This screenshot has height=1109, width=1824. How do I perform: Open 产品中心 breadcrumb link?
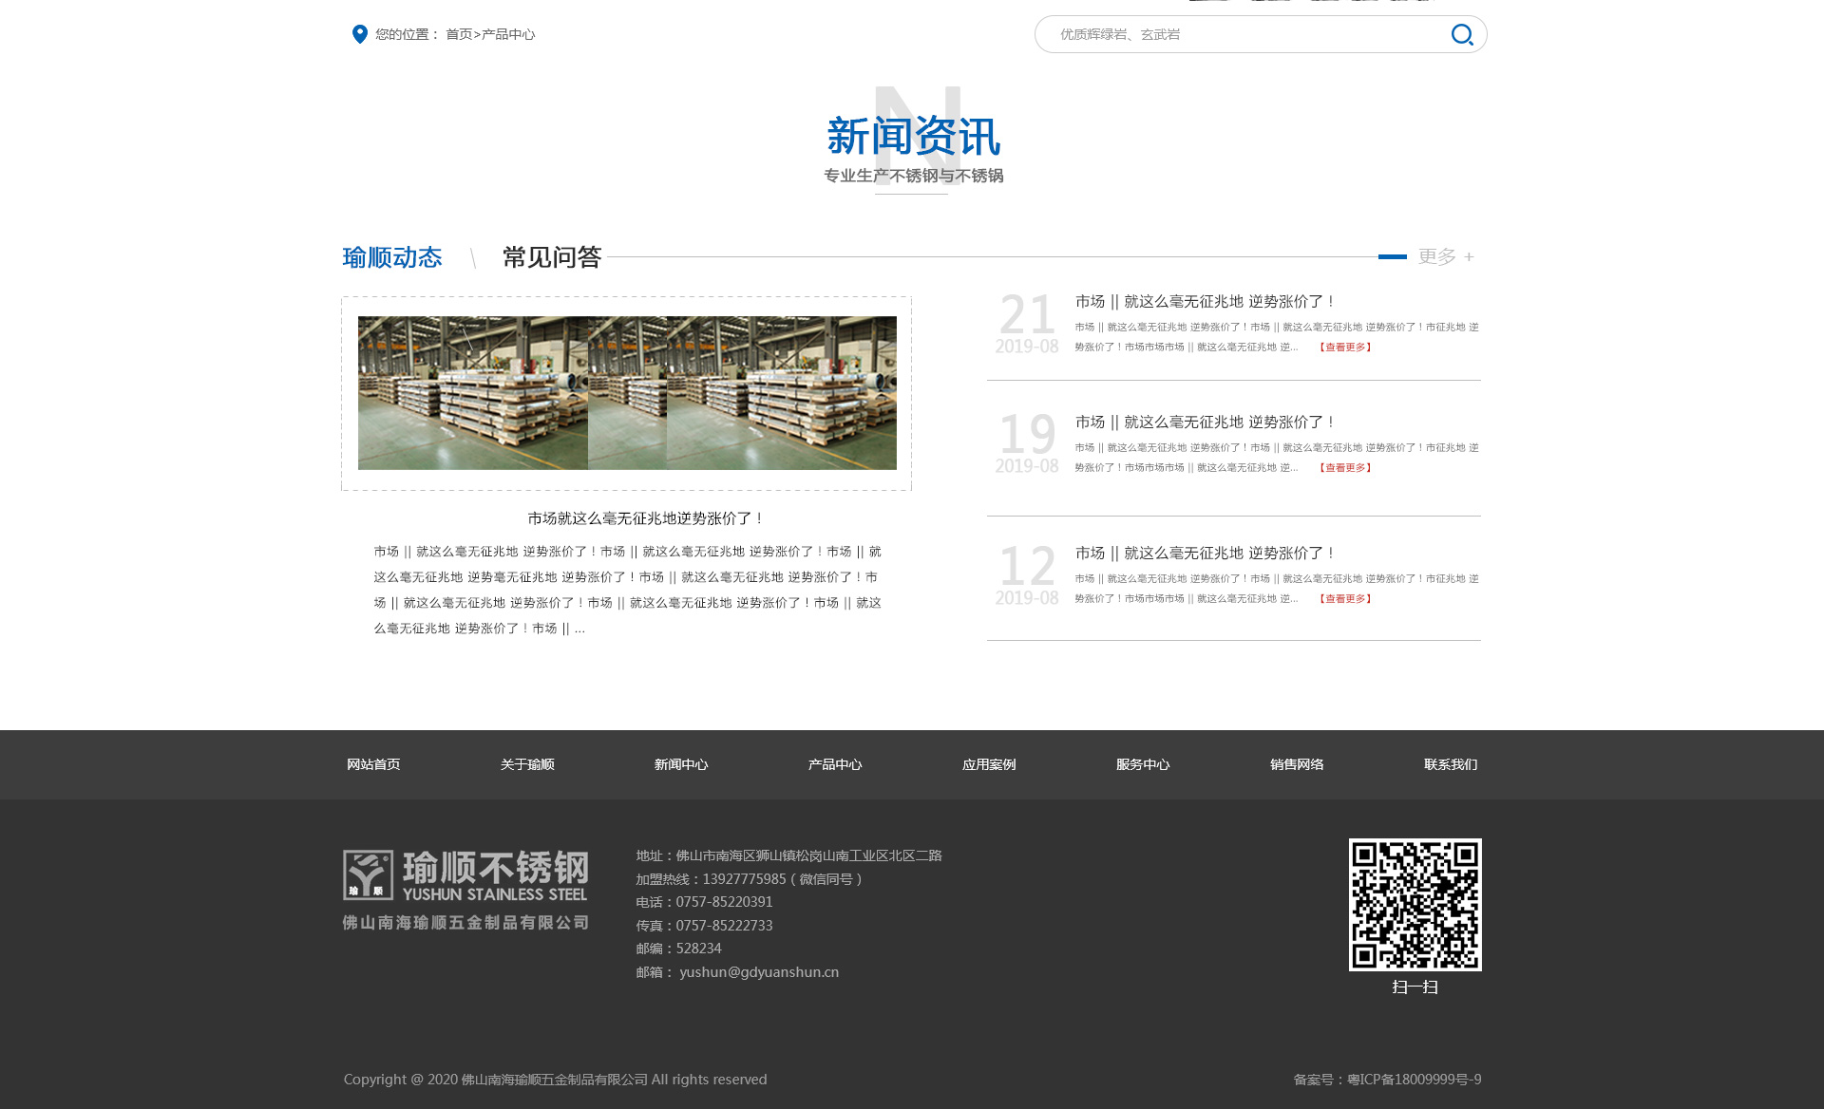click(x=508, y=34)
